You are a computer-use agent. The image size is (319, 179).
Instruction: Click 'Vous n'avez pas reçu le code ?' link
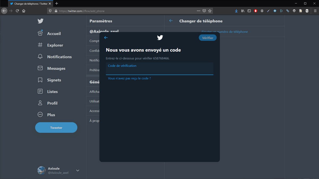[x=129, y=78]
